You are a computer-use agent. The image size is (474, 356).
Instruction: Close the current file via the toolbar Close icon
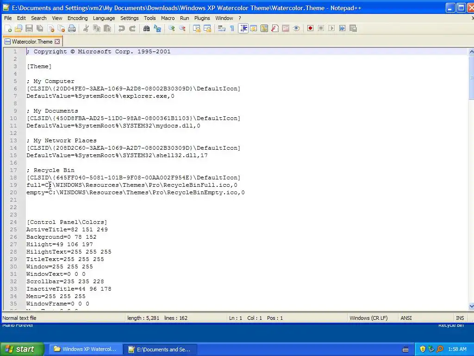[x=50, y=28]
